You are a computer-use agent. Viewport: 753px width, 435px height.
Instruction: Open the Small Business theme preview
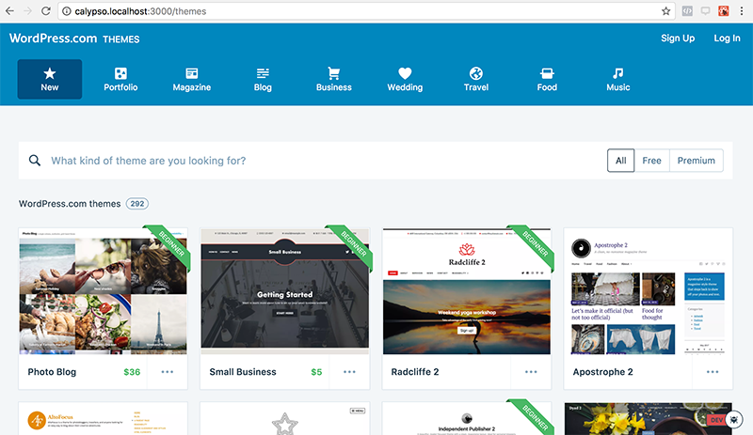(x=285, y=291)
